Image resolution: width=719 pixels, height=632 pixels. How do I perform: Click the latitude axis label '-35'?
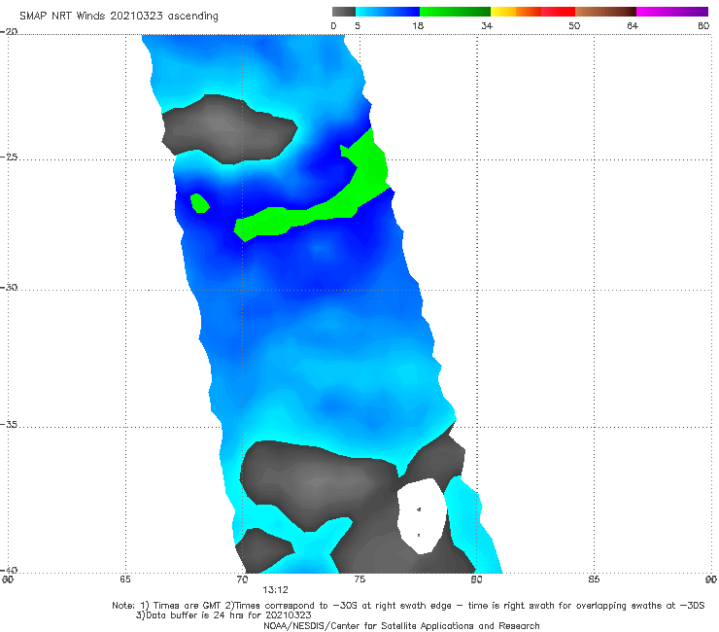tap(9, 424)
